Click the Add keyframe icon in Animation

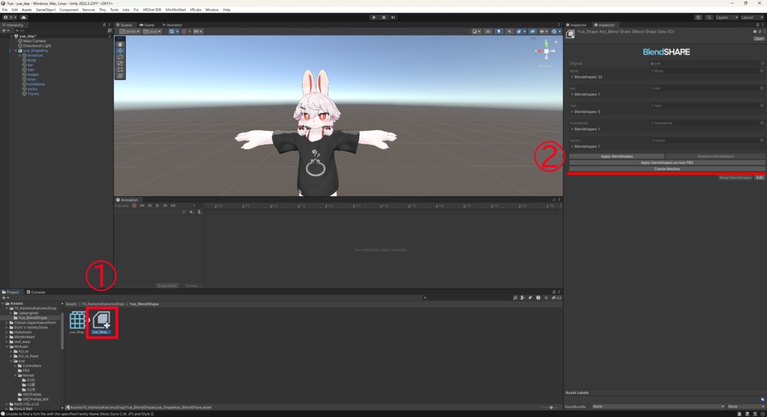pos(191,212)
